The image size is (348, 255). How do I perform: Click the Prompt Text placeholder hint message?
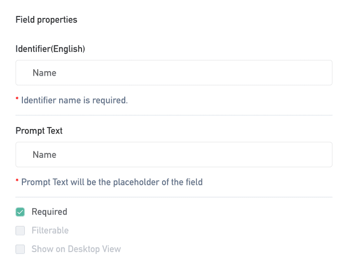[112, 182]
